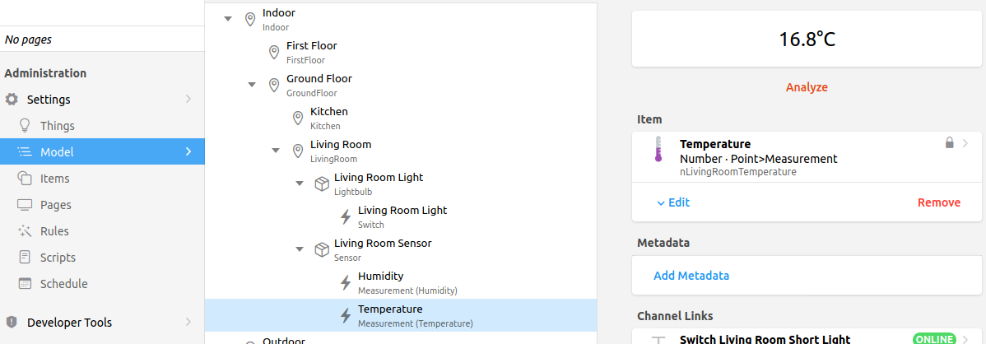Open the Rules menu entry
Viewport: 986px width, 344px height.
tap(54, 231)
